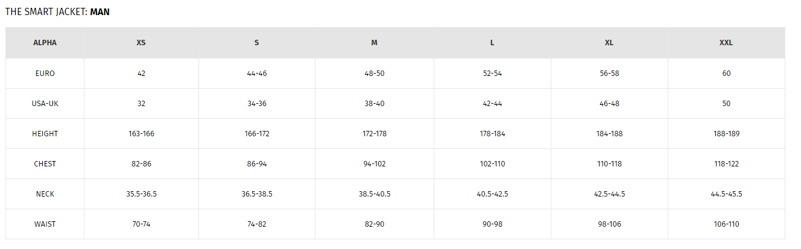Select the XXL size header

tap(726, 43)
